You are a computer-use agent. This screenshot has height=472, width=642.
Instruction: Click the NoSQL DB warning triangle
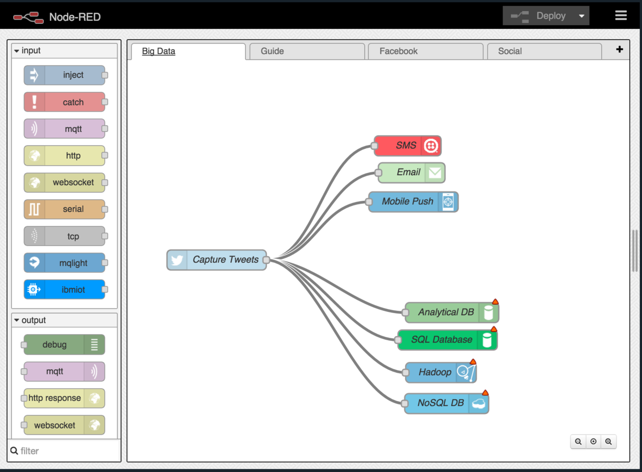tap(485, 392)
